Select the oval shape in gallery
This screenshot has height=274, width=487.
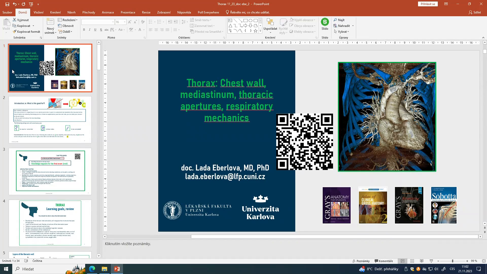250,21
